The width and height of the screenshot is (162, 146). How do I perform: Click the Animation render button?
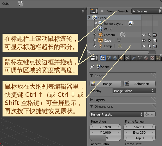140,84
